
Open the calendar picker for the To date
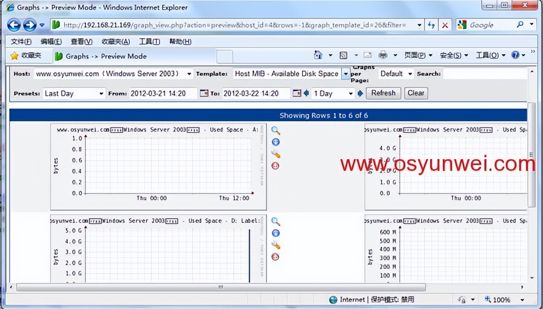(297, 93)
